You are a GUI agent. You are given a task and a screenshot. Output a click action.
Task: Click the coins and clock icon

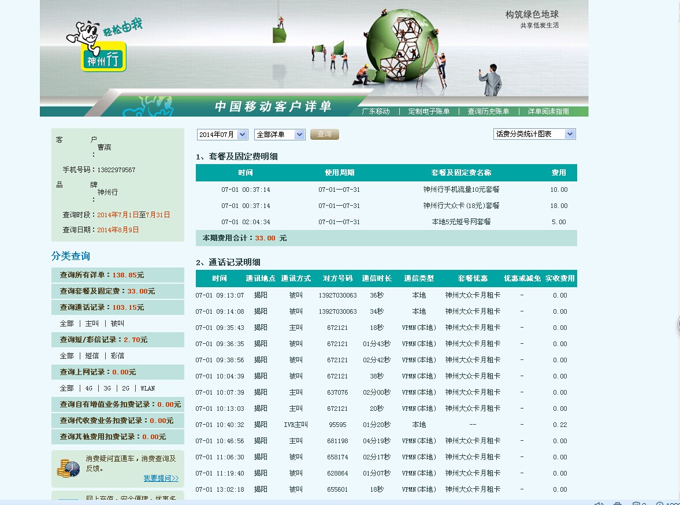[68, 468]
